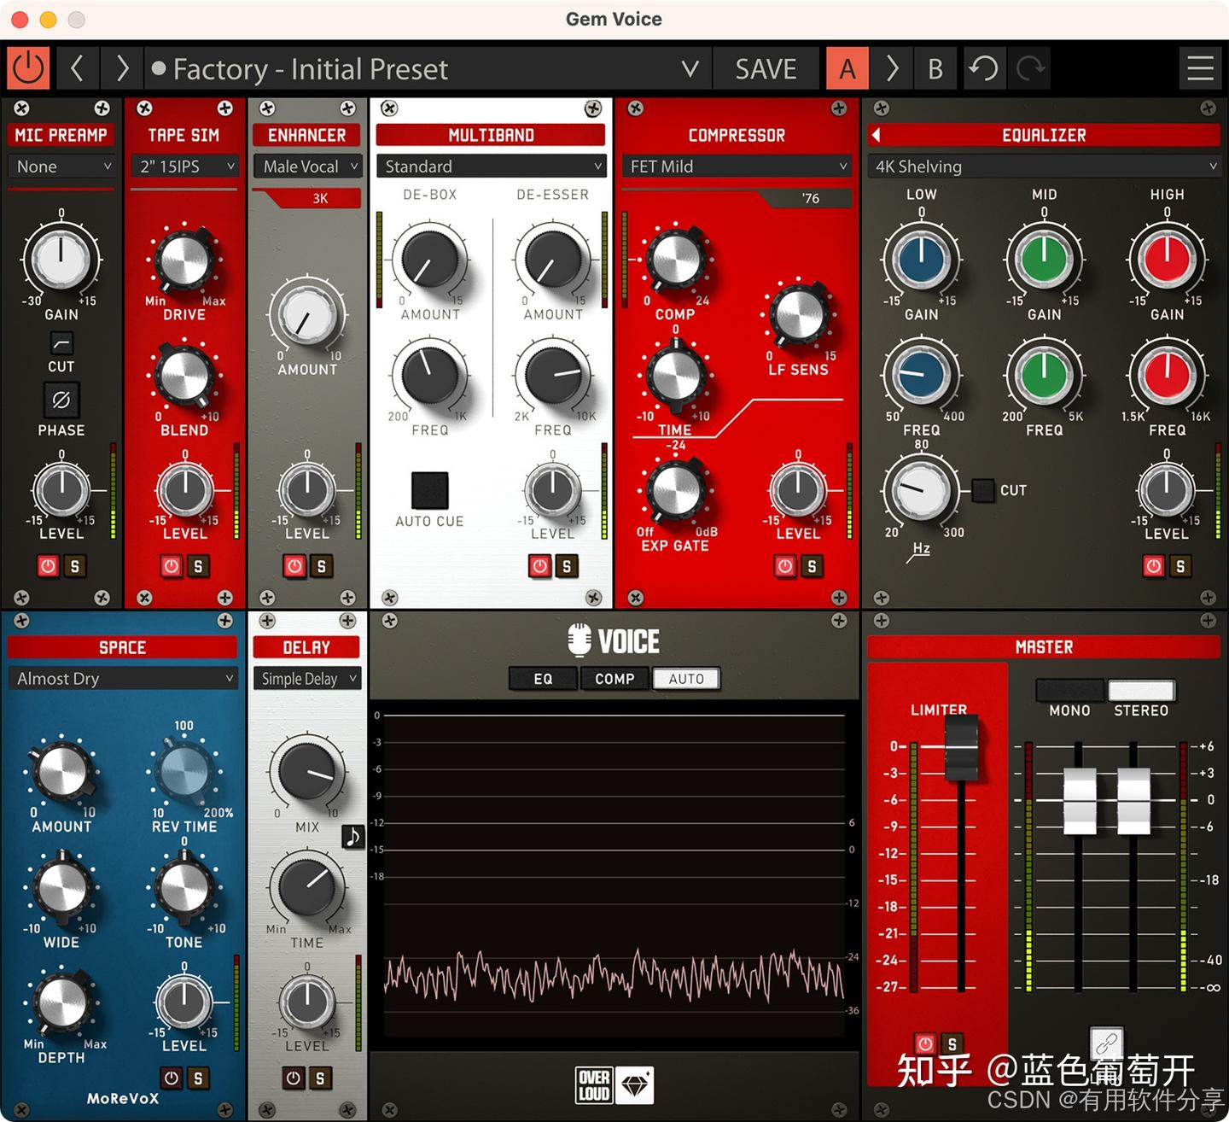The height and width of the screenshot is (1122, 1229).
Task: Switch to the EQ display tab
Action: click(543, 679)
